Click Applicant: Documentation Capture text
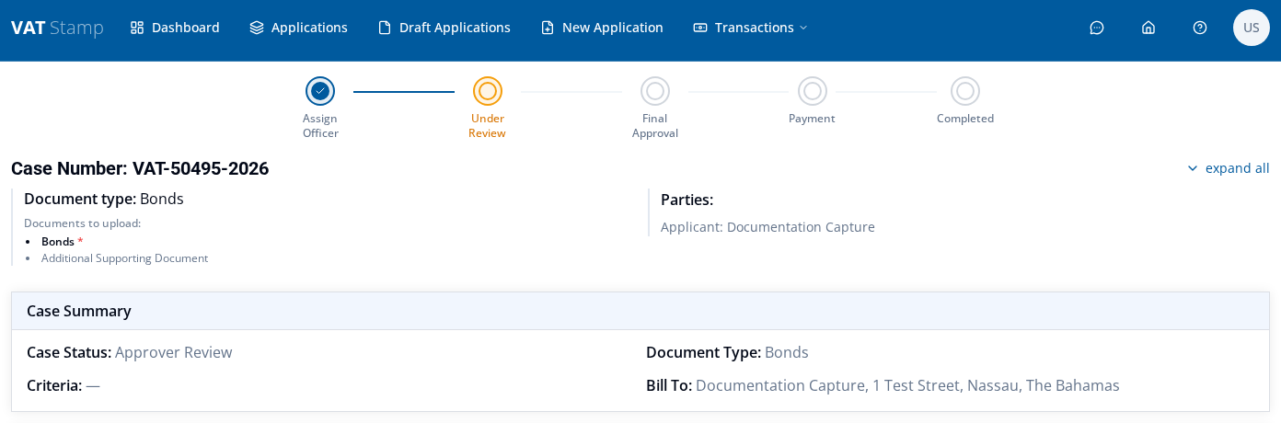1281x423 pixels. click(767, 227)
